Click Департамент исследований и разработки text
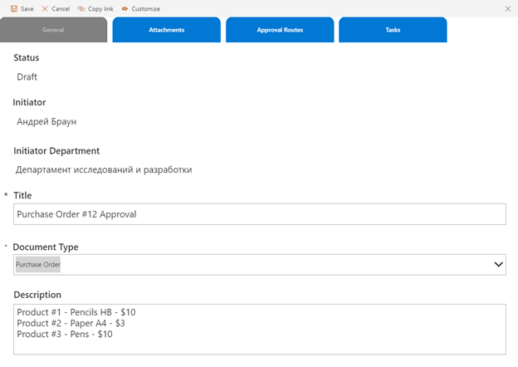 click(104, 169)
